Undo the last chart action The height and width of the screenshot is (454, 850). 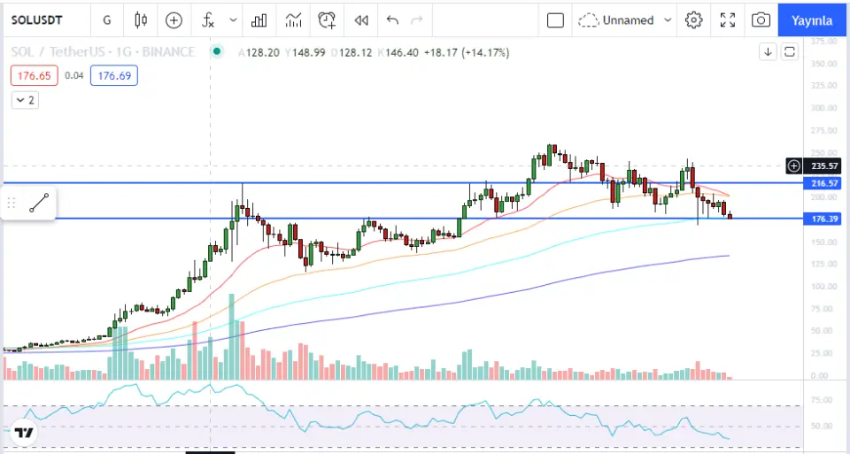point(393,19)
